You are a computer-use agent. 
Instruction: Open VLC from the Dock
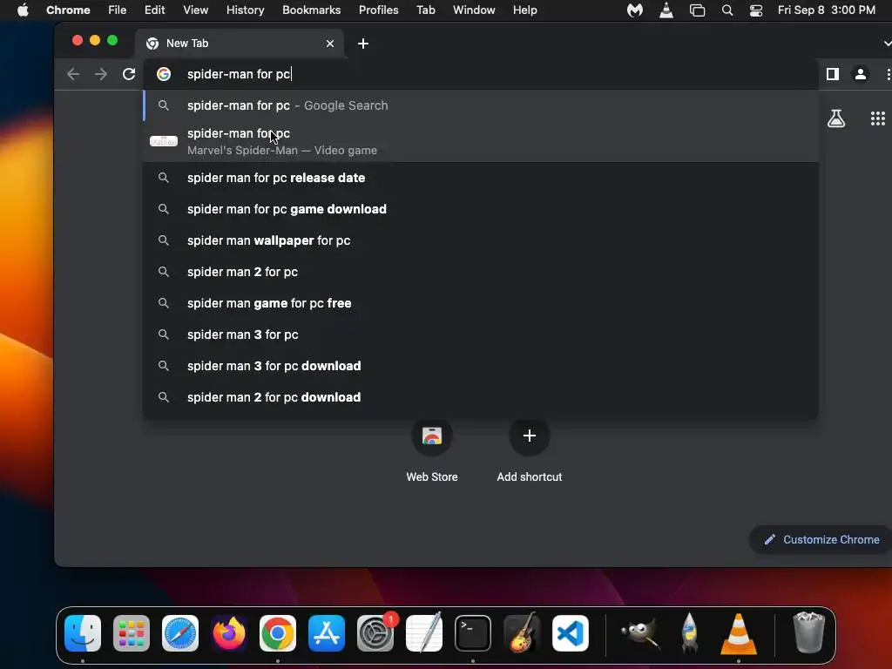(x=739, y=632)
